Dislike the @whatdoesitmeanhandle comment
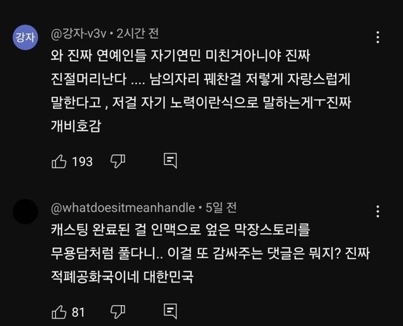The image size is (403, 326). click(118, 311)
